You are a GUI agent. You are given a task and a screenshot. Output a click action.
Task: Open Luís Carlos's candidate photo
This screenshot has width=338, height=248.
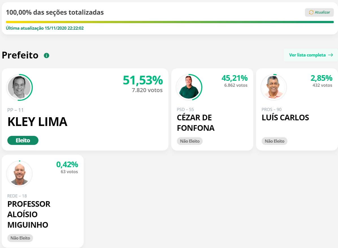pos(274,87)
